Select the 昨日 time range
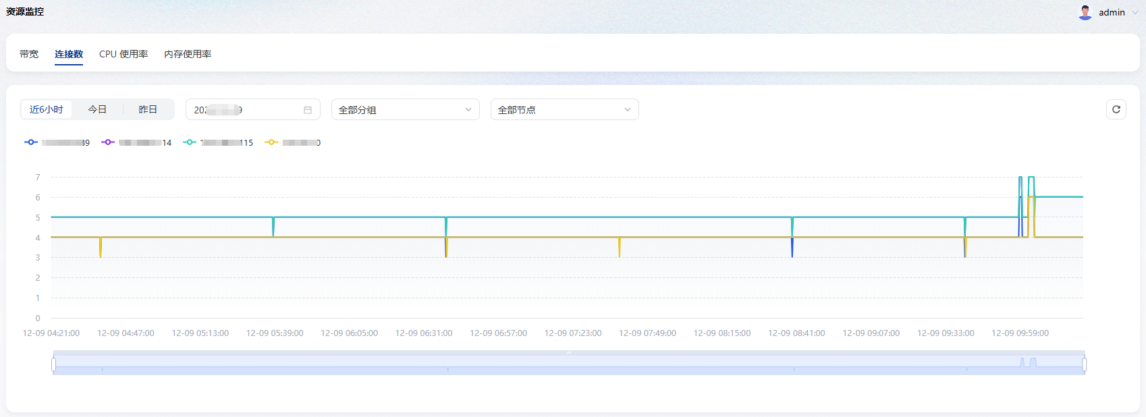The image size is (1146, 417). [148, 109]
